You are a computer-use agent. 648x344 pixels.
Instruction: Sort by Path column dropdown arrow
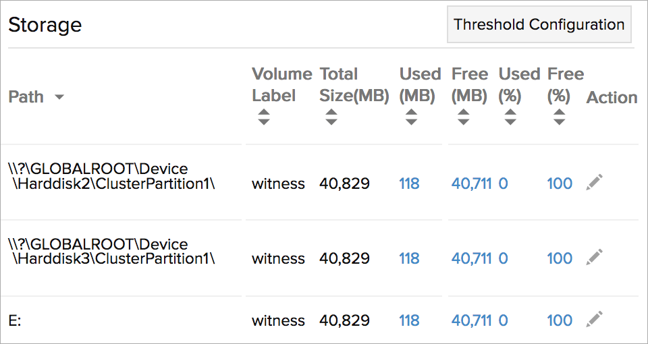[59, 97]
